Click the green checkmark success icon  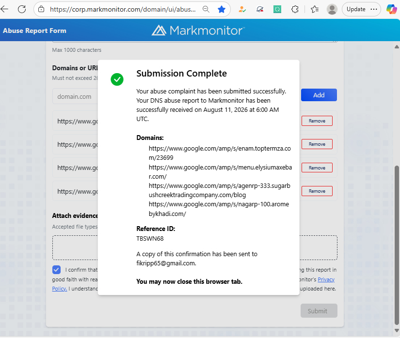pos(117,79)
